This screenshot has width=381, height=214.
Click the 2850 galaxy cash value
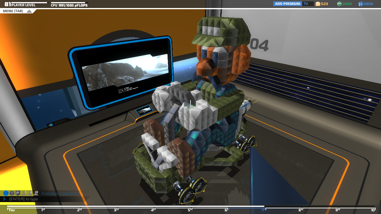[368, 4]
